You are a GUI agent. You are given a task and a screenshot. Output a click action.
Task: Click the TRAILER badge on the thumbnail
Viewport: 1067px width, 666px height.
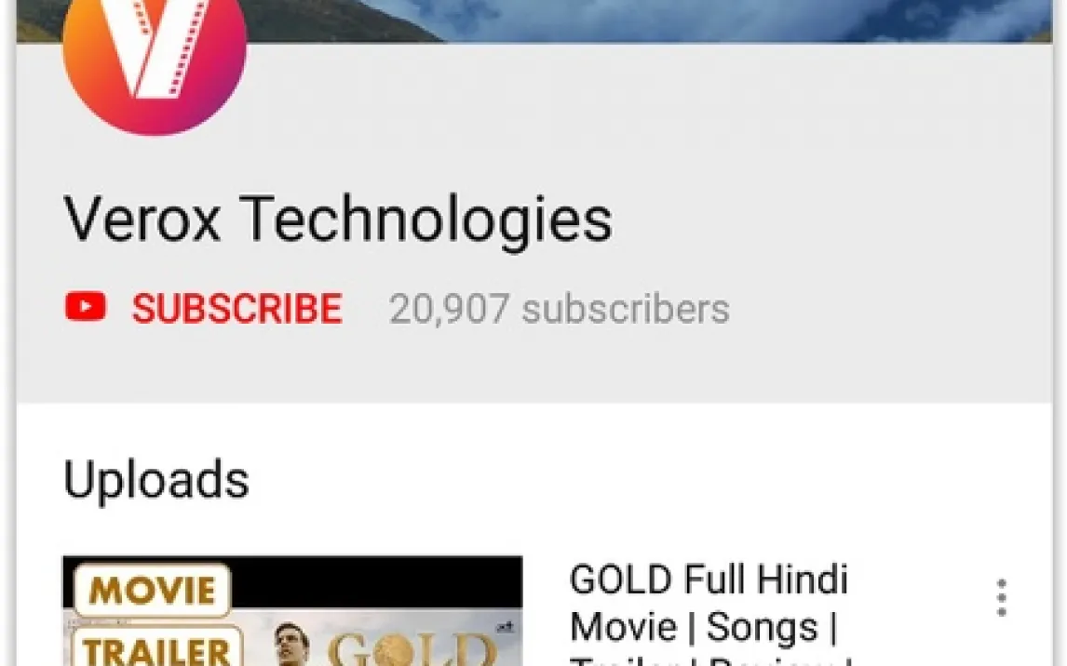(x=157, y=647)
